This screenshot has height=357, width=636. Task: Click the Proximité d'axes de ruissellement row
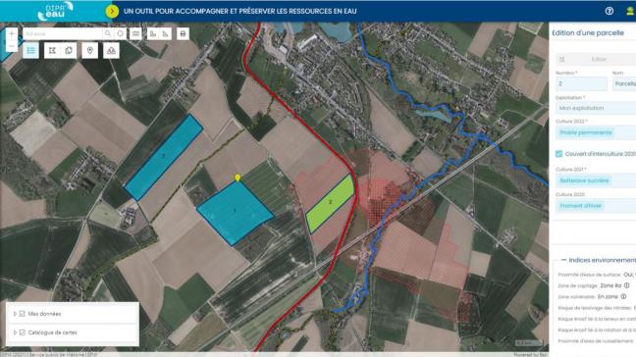(595, 341)
